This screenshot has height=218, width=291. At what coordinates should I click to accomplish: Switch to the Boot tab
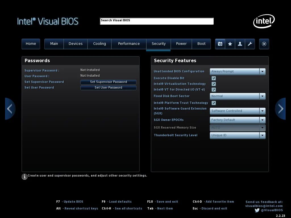click(201, 44)
